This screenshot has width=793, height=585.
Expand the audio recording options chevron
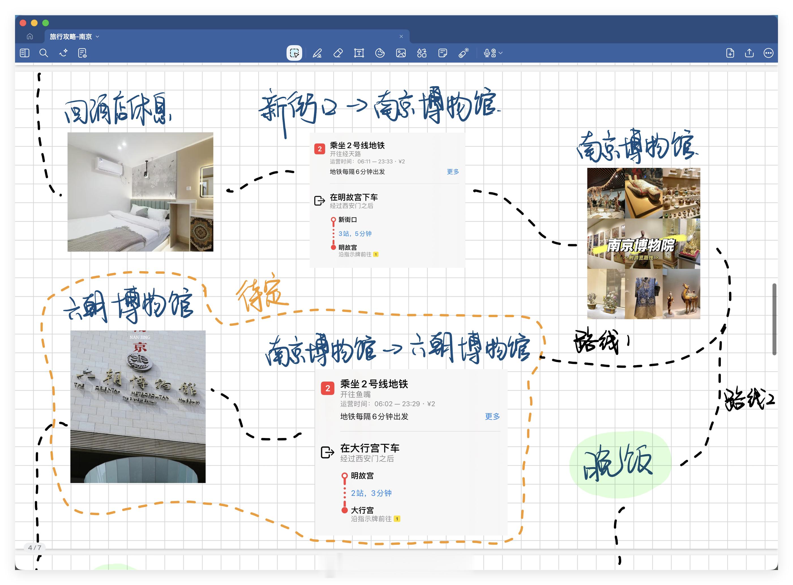pos(500,53)
